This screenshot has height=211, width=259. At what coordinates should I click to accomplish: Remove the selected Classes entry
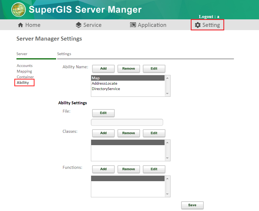click(x=129, y=133)
